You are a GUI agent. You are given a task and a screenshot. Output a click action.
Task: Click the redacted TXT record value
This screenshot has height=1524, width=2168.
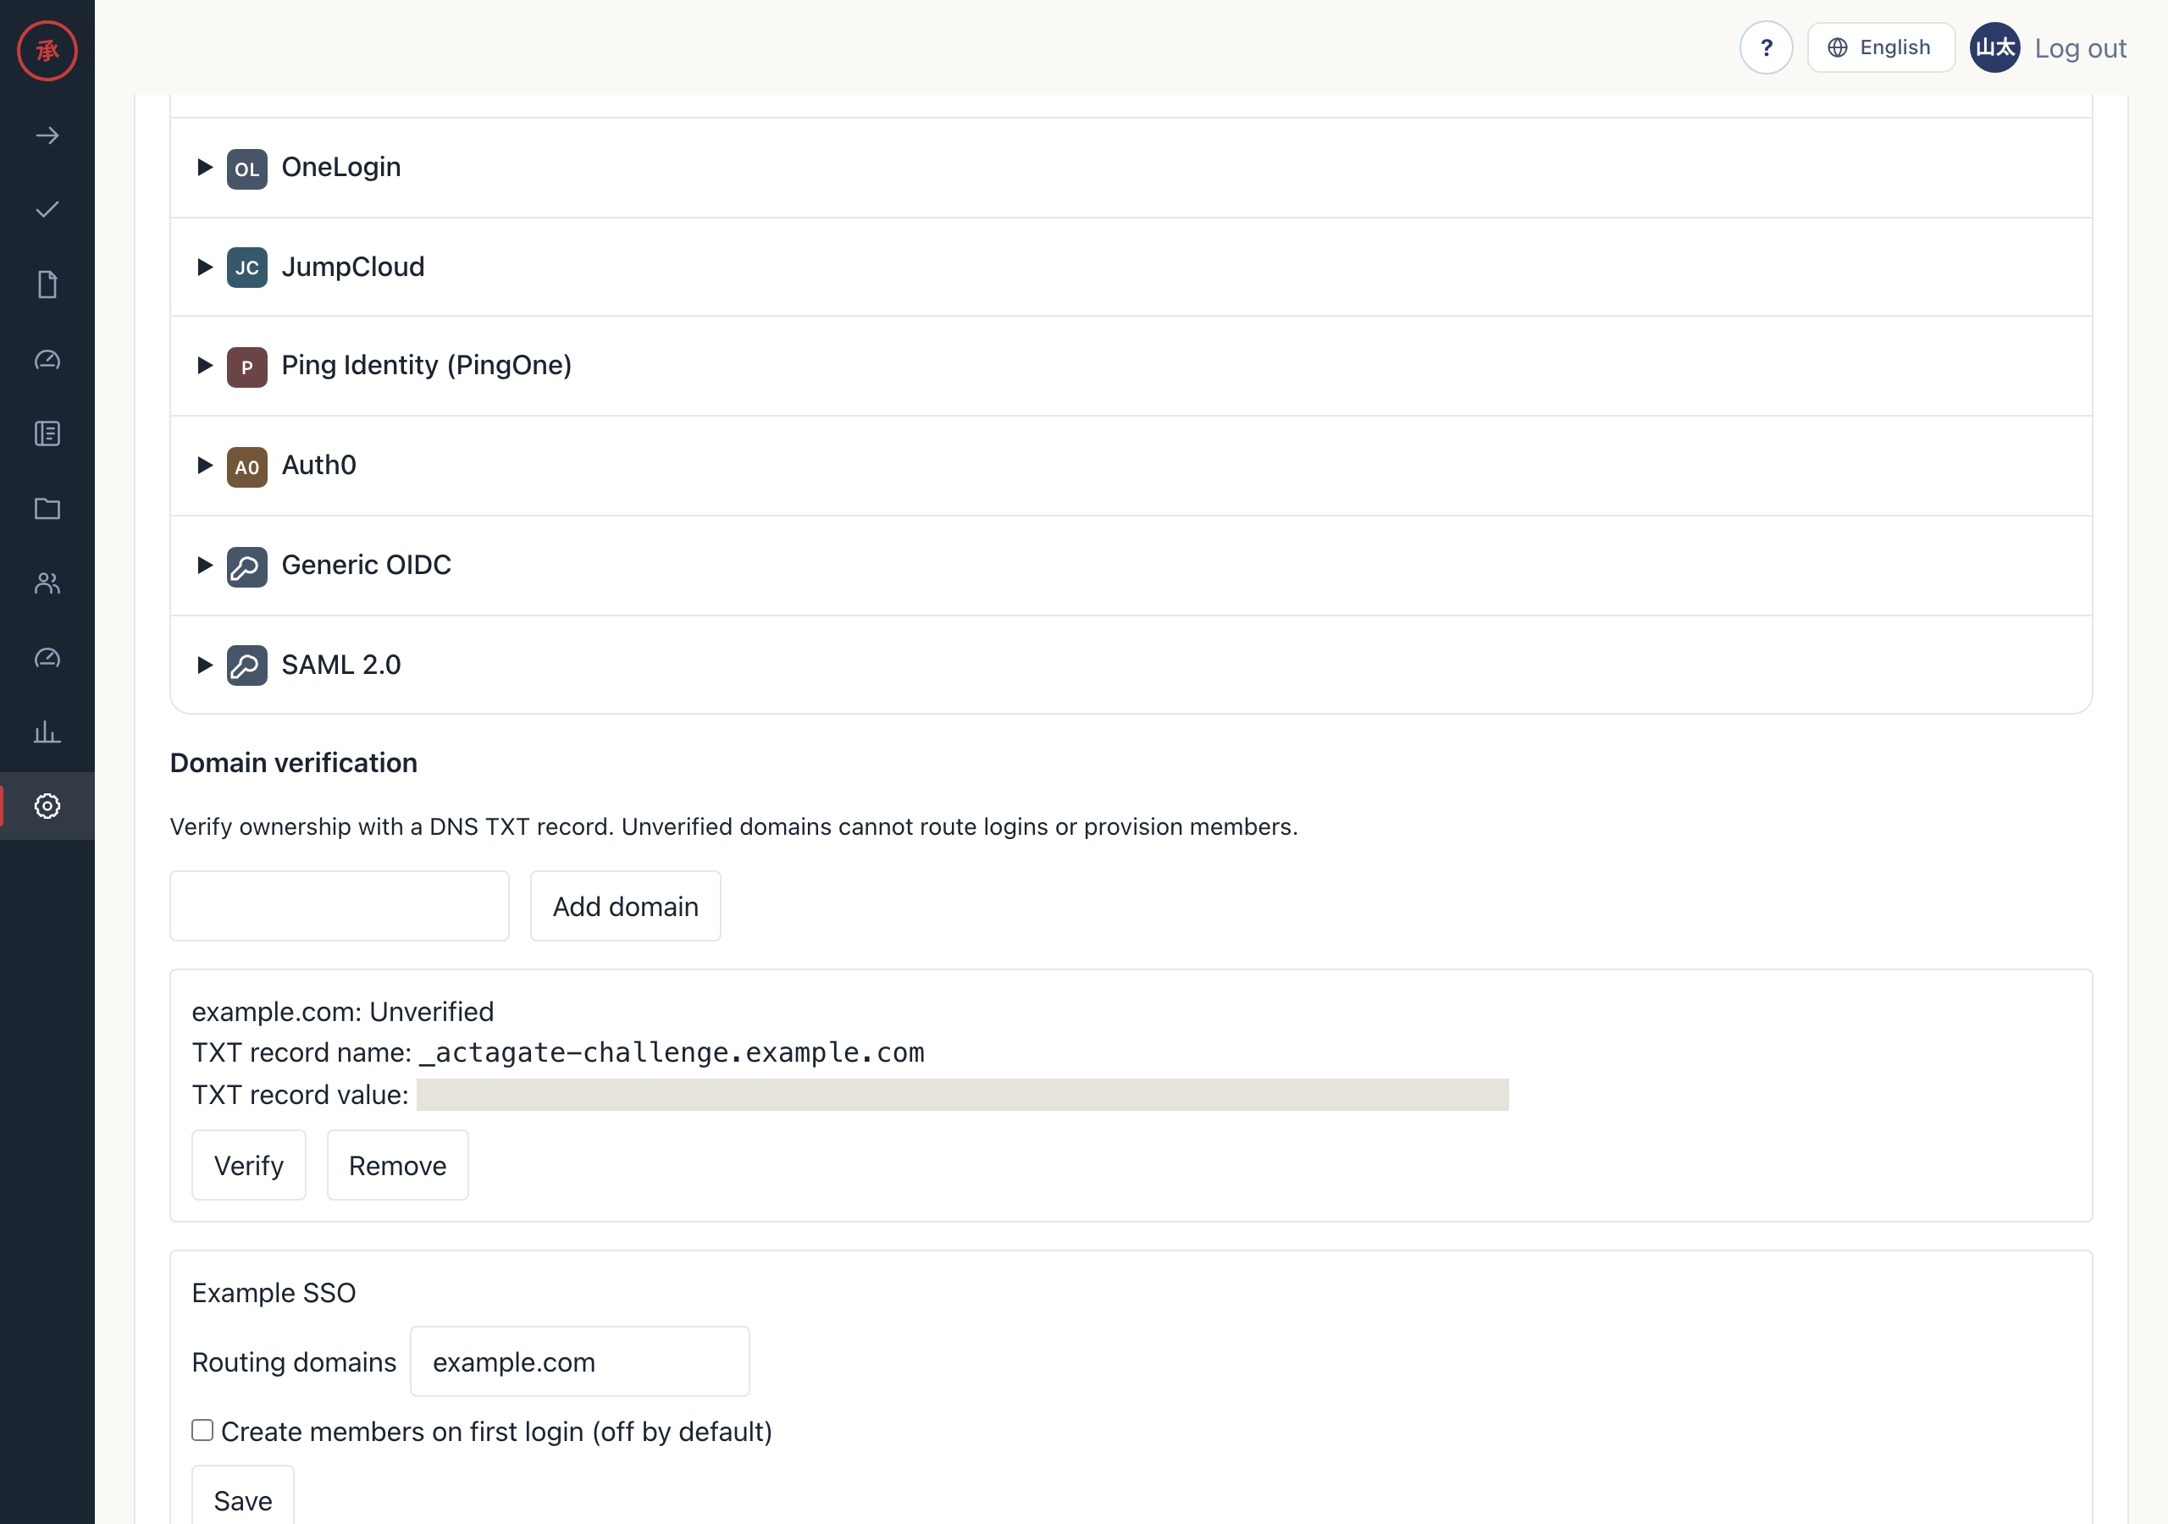click(x=962, y=1095)
